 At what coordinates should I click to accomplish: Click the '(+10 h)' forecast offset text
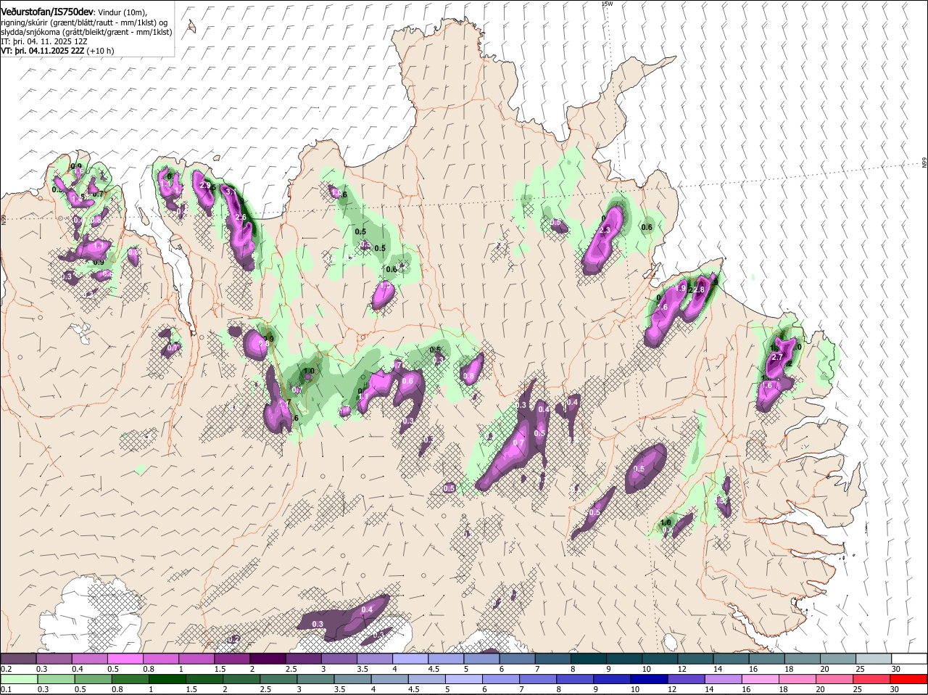[x=100, y=51]
